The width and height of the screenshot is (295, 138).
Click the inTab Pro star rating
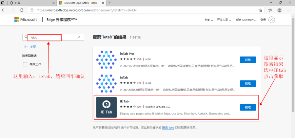[x=128, y=59]
